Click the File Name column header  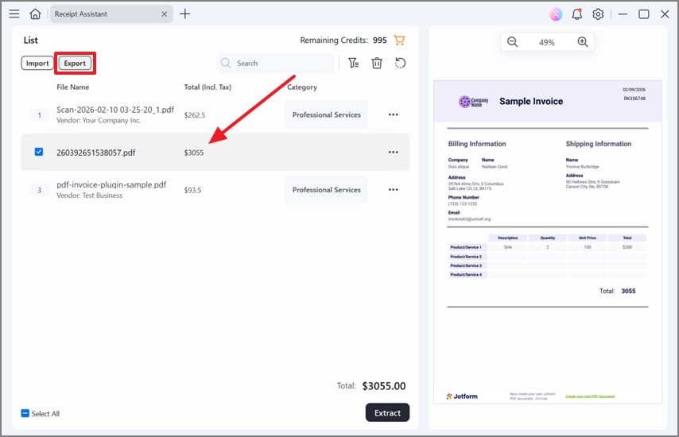pyautogui.click(x=73, y=87)
